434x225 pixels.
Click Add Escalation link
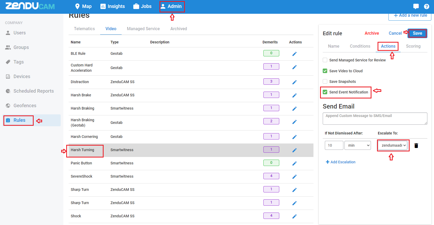340,162
